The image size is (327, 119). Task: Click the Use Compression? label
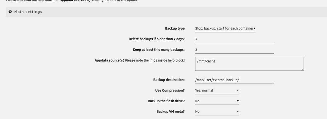click(170, 90)
